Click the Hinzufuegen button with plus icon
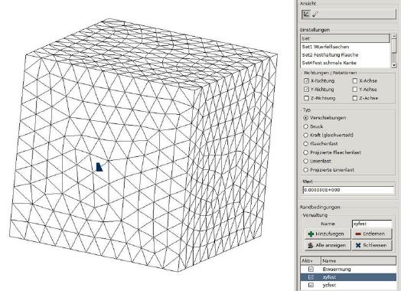The image size is (401, 291). (328, 234)
